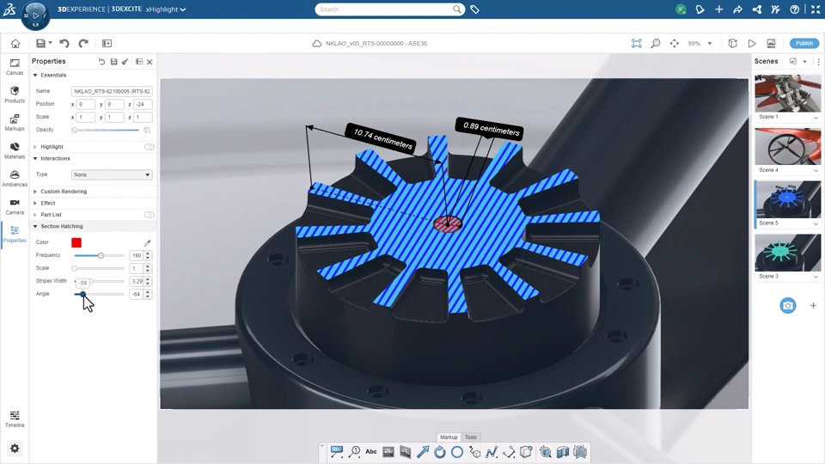825x464 pixels.
Task: Select the circle markup tool
Action: click(457, 451)
